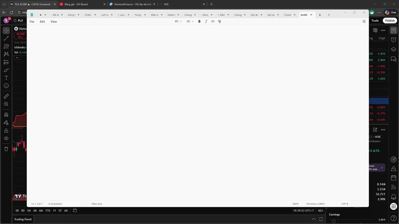The image size is (399, 224).
Task: Open the TradingView watchlist panel icon
Action: 394,30
